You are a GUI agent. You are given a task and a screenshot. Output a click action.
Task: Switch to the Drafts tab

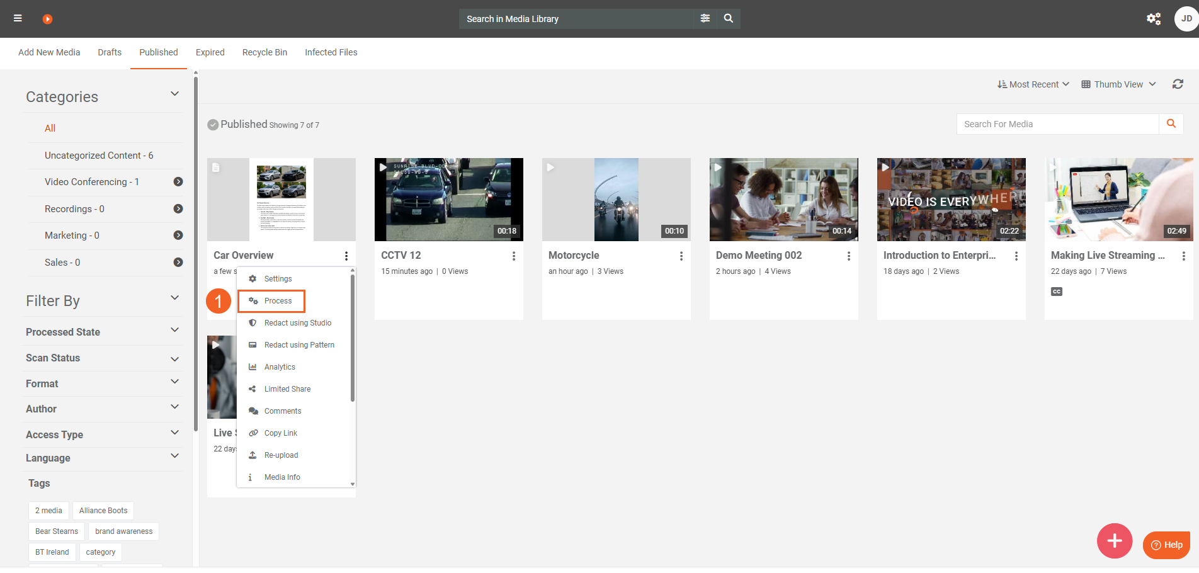point(110,52)
